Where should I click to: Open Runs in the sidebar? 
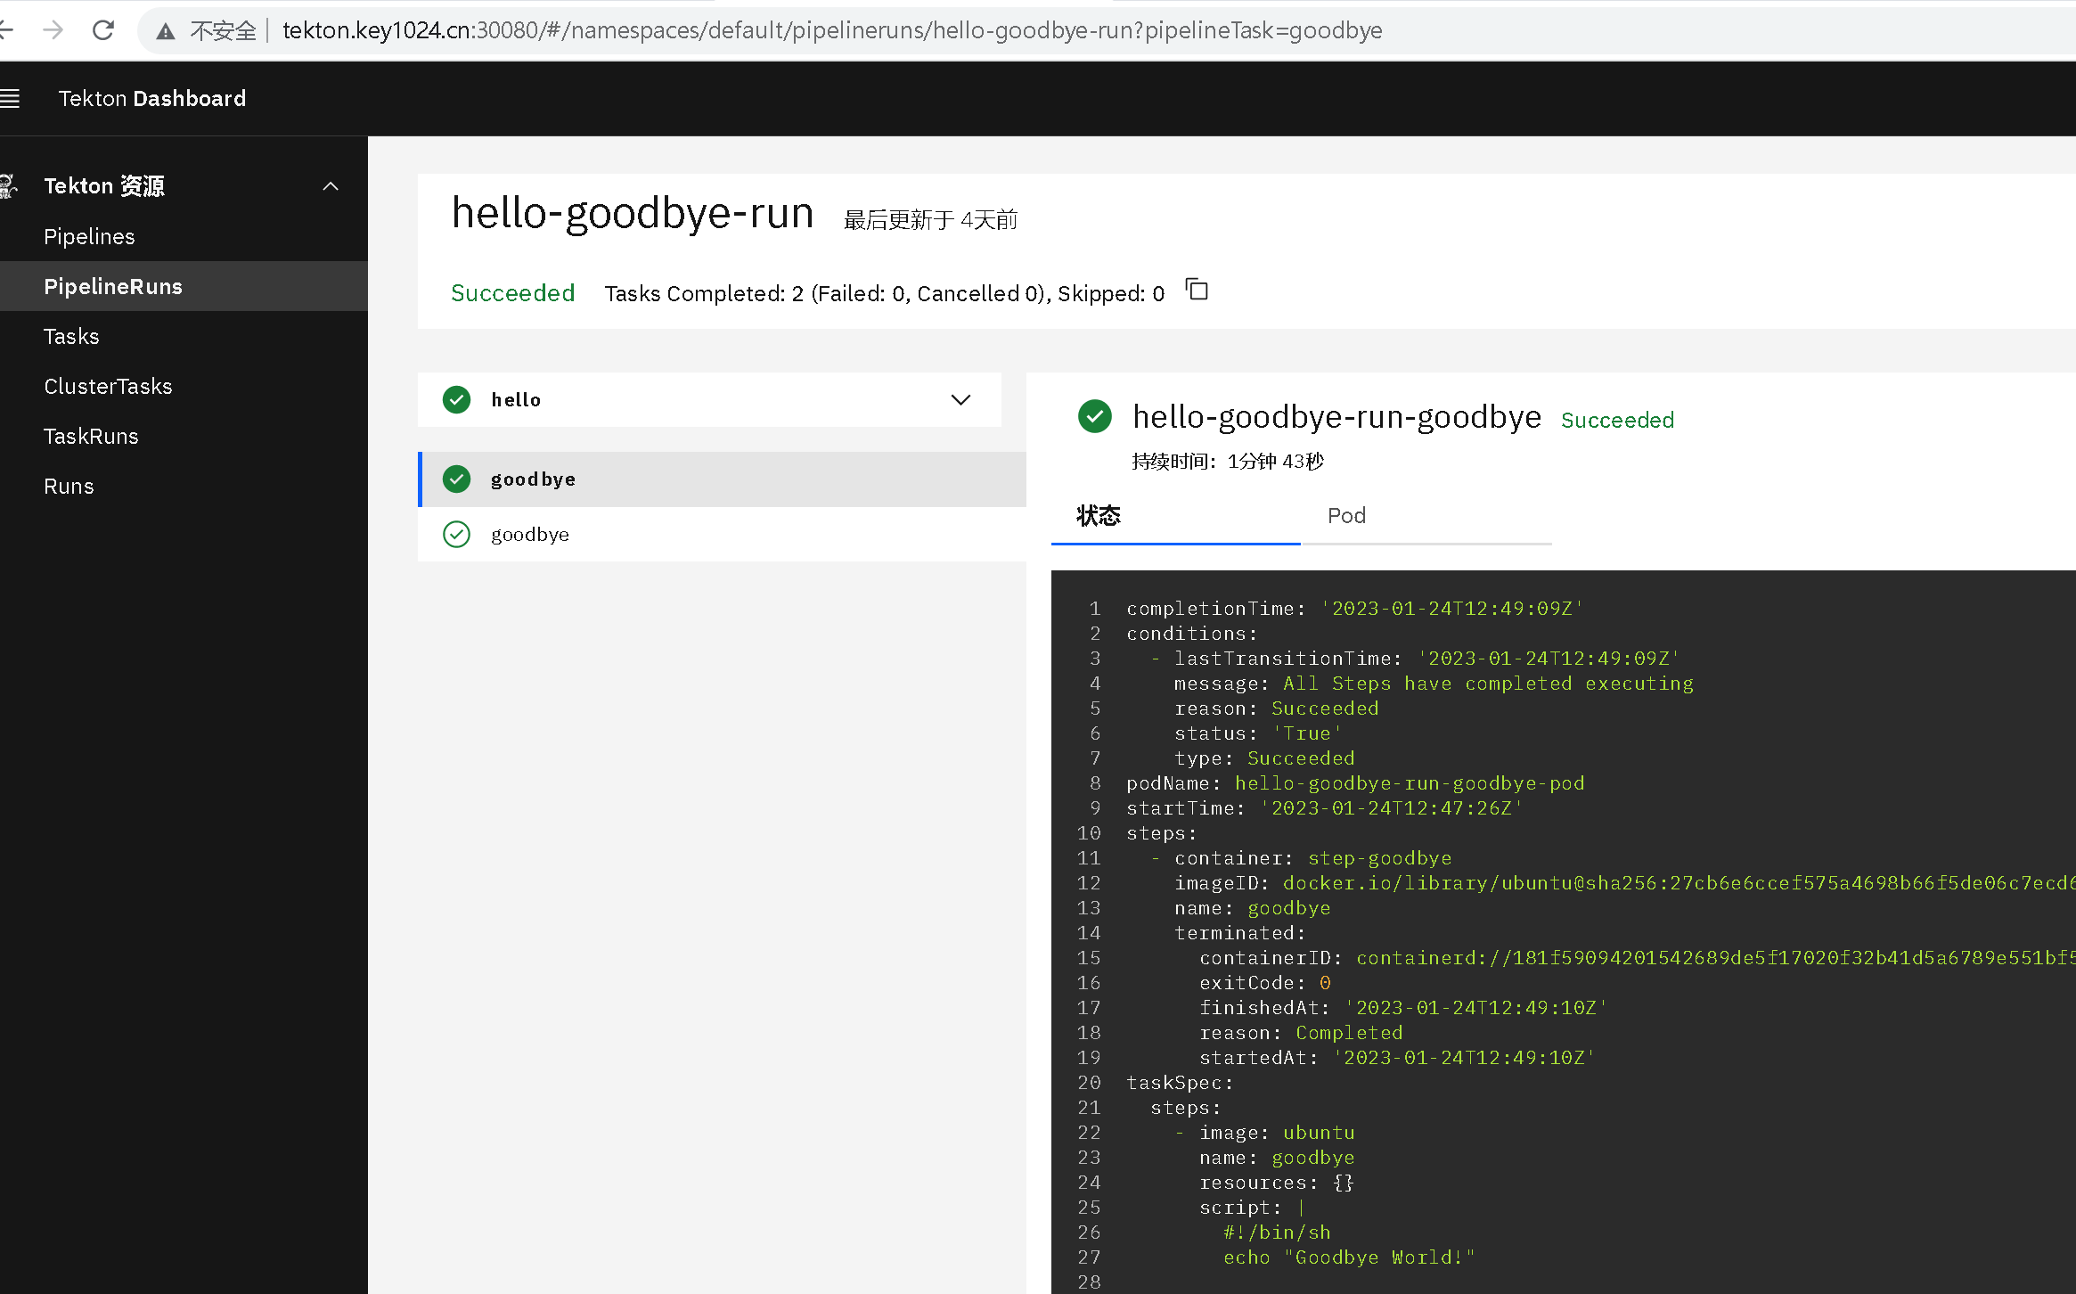(184, 486)
